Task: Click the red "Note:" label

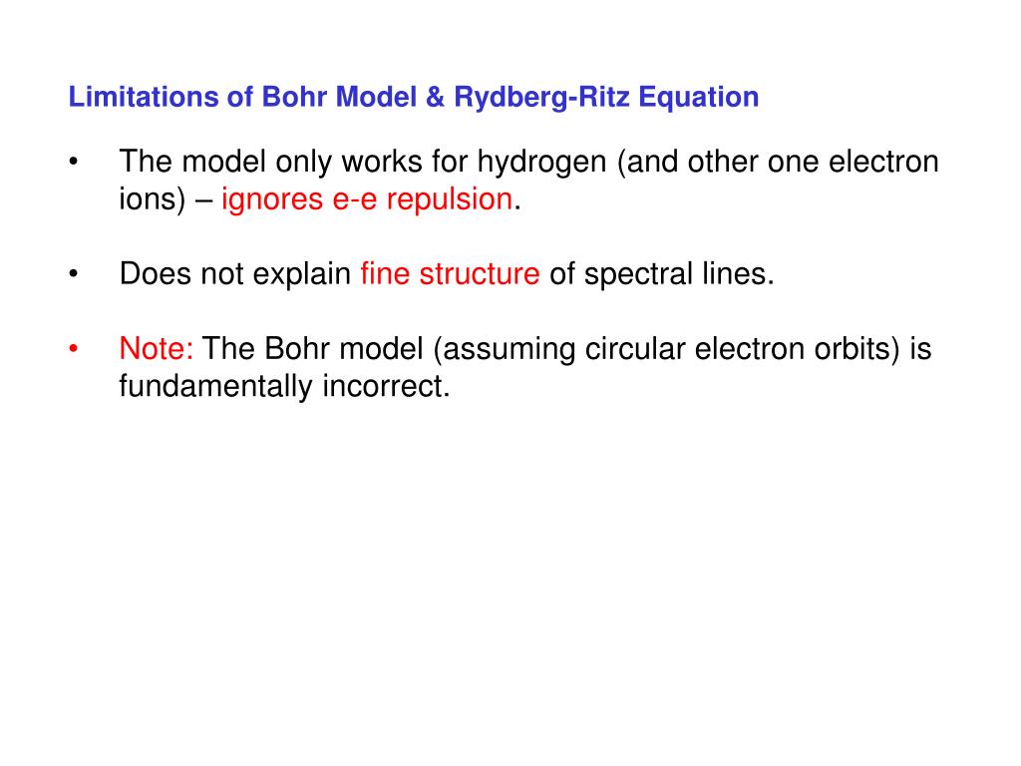Action: 157,348
